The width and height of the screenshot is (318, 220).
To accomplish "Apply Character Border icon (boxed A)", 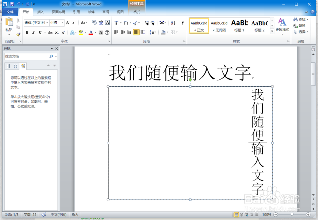I will 107,23.
